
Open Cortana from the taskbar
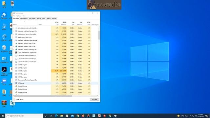coord(45,116)
